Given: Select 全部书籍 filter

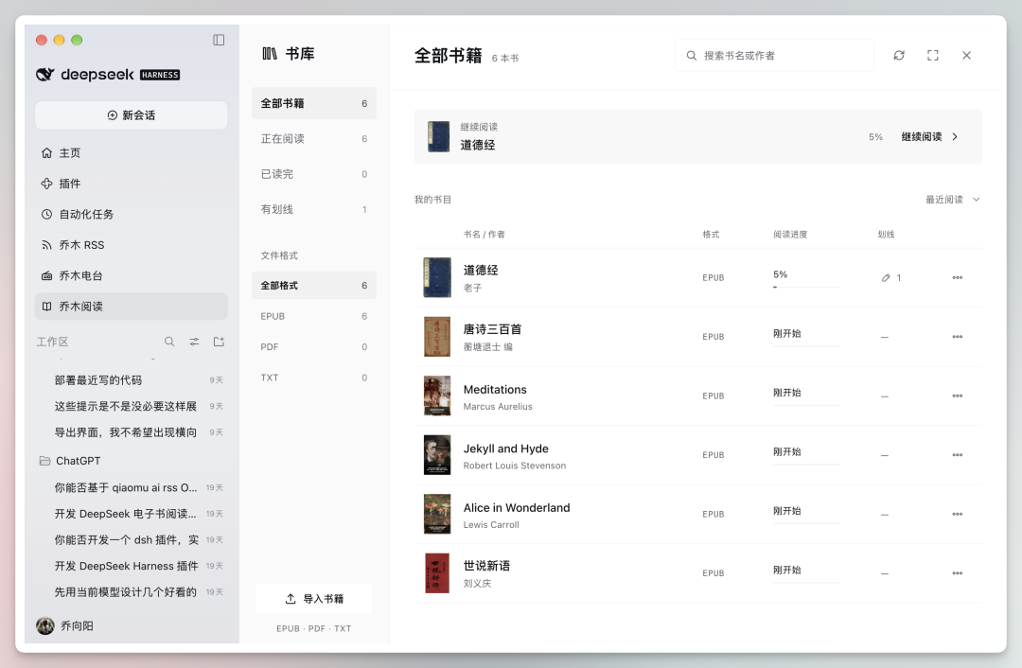Looking at the screenshot, I should point(313,104).
